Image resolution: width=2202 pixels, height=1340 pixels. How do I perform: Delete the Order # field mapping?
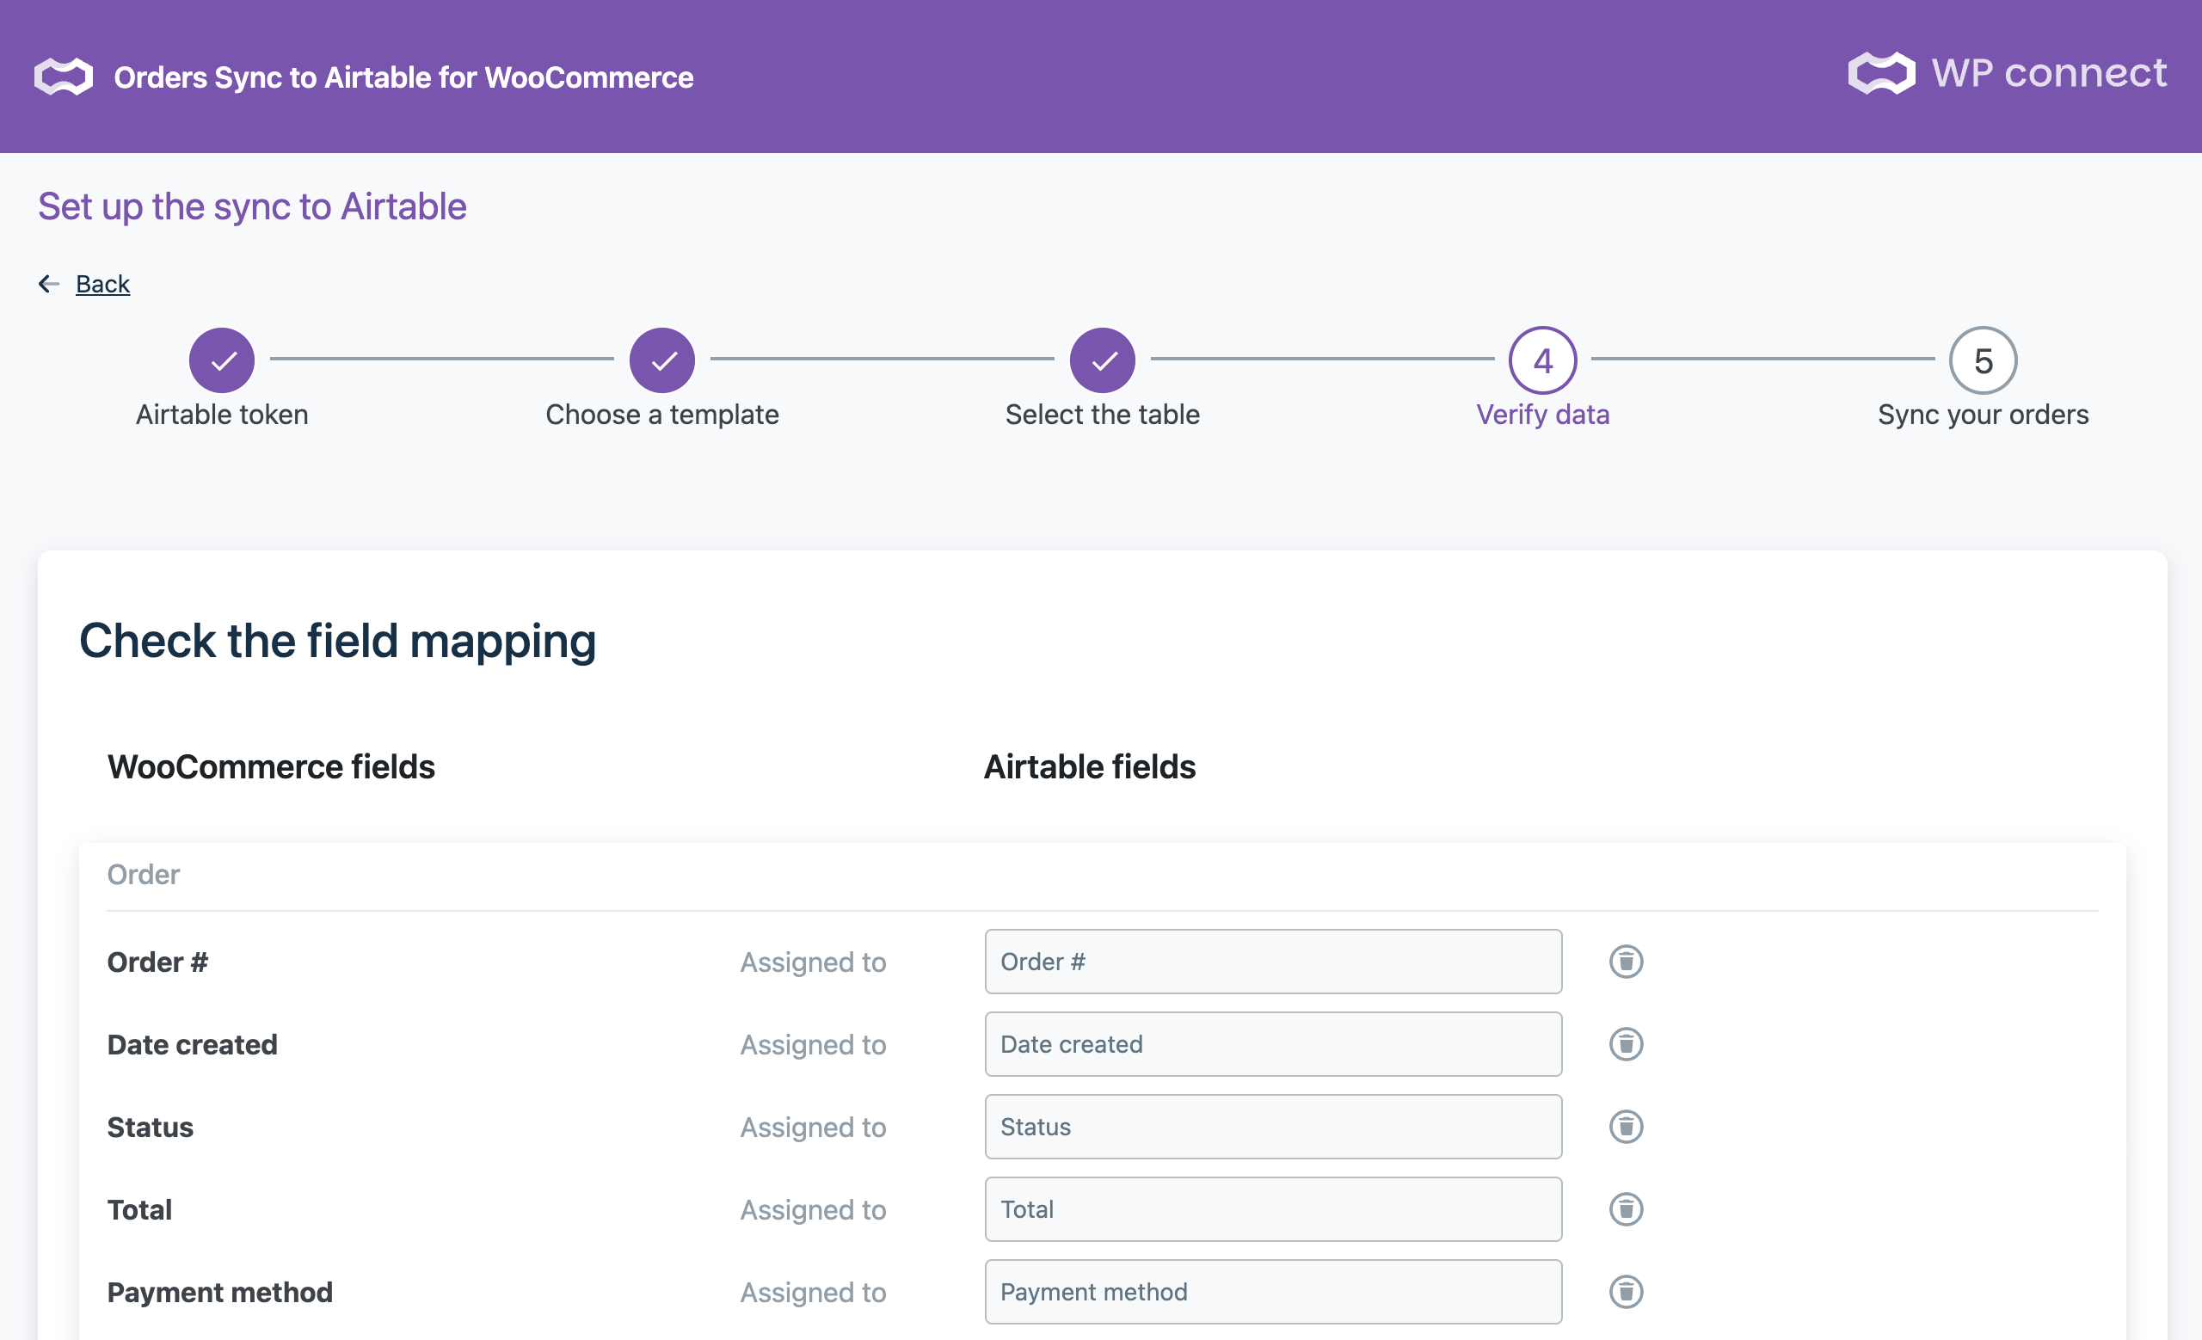click(x=1626, y=962)
